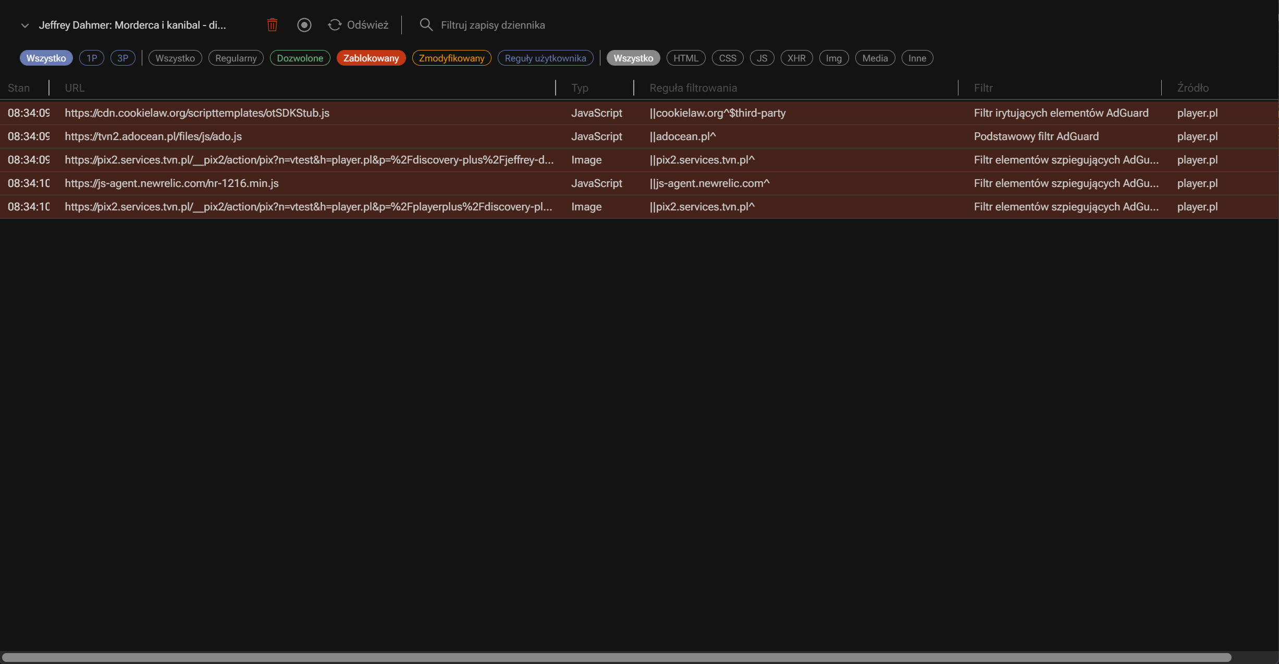Toggle the Zmodyfikowany filter
The height and width of the screenshot is (664, 1279).
click(451, 58)
